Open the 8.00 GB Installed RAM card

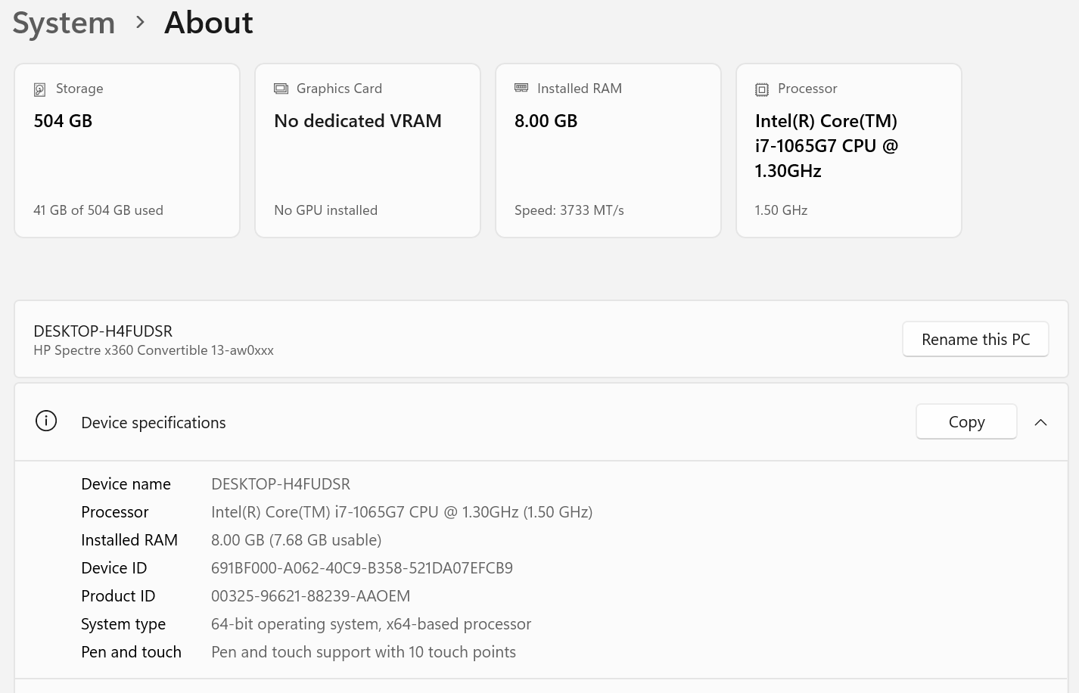(608, 151)
